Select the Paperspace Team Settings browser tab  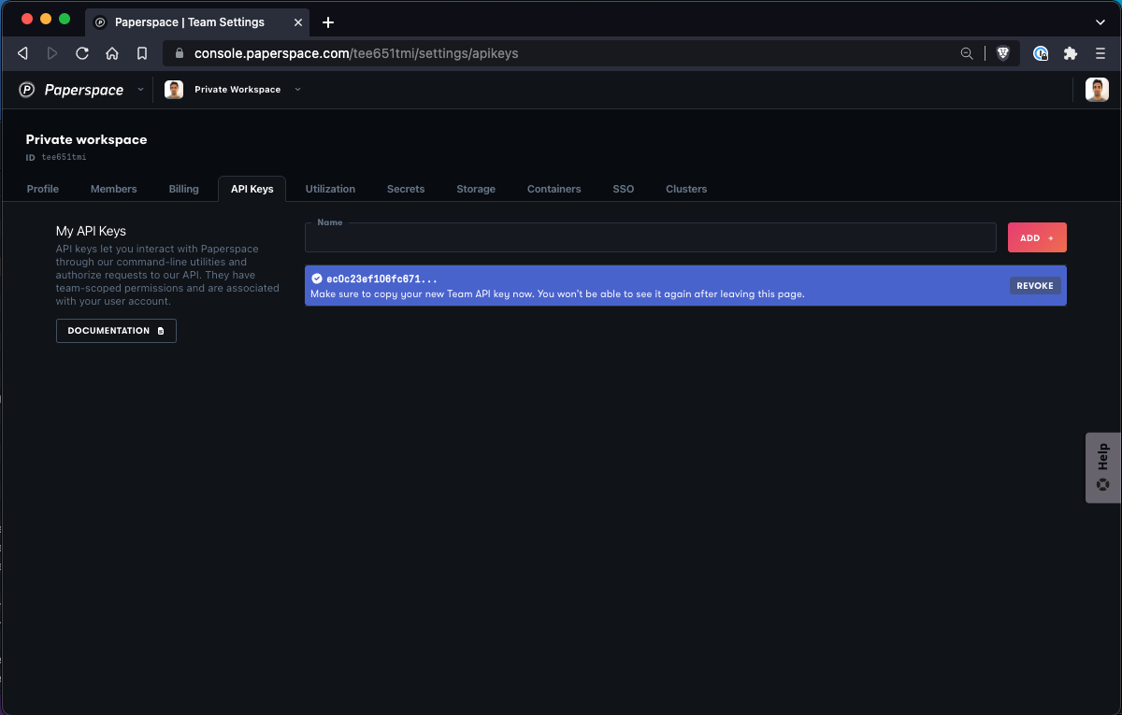pyautogui.click(x=197, y=21)
